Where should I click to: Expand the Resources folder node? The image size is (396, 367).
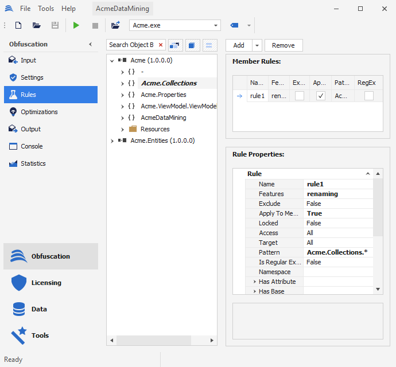pyautogui.click(x=122, y=129)
